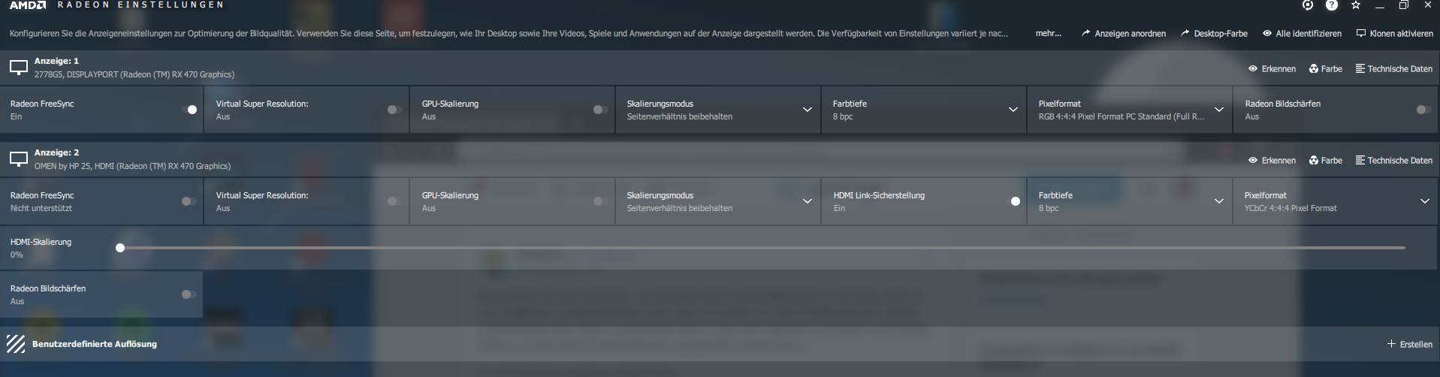Open Anzeigen anordnen
This screenshot has height=377, width=1440.
[1124, 33]
